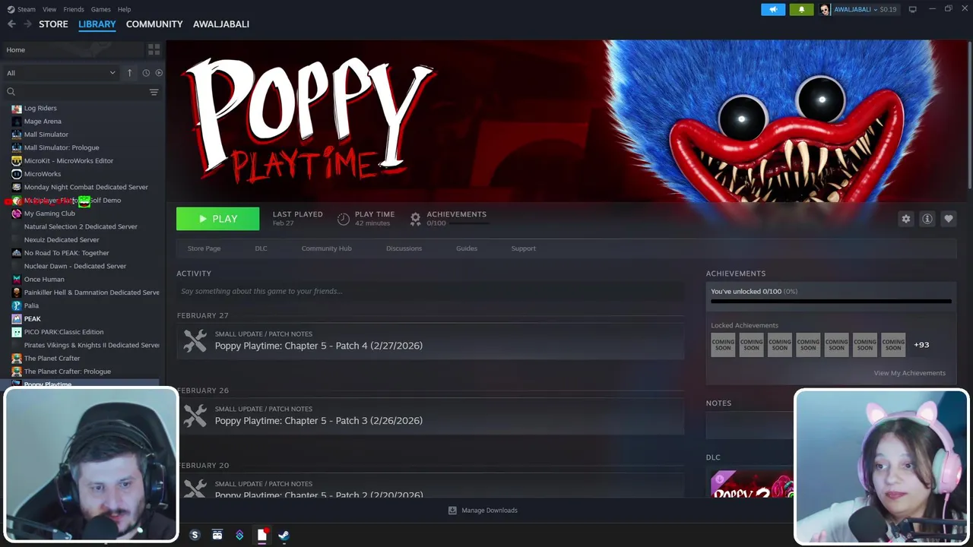Click the activity say something field
973x547 pixels.
(x=430, y=291)
